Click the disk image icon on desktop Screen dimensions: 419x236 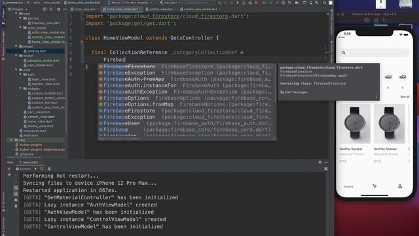click(x=405, y=4)
